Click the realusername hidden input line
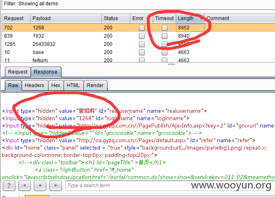Viewport: 275px width, 197px height. (x=105, y=111)
